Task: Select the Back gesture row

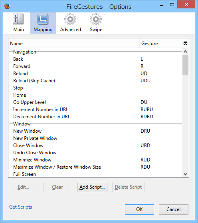Action: pyautogui.click(x=95, y=59)
